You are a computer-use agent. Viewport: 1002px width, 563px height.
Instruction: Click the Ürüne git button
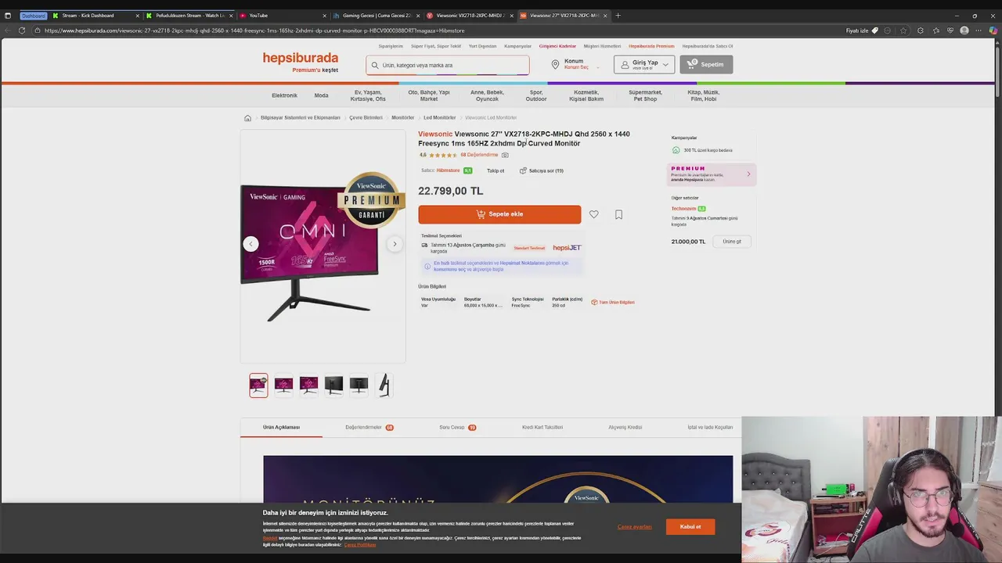pyautogui.click(x=732, y=242)
